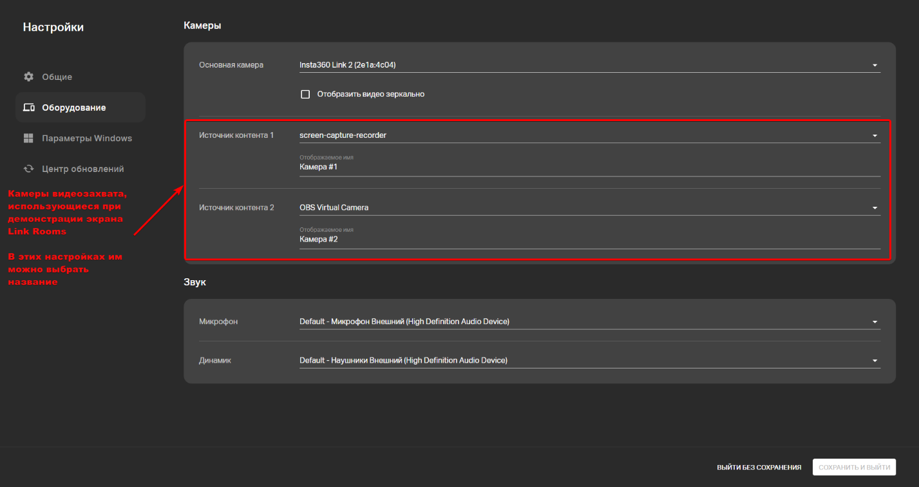This screenshot has width=919, height=487.
Task: Expand the Динамик device dropdown arrow
Action: click(875, 361)
